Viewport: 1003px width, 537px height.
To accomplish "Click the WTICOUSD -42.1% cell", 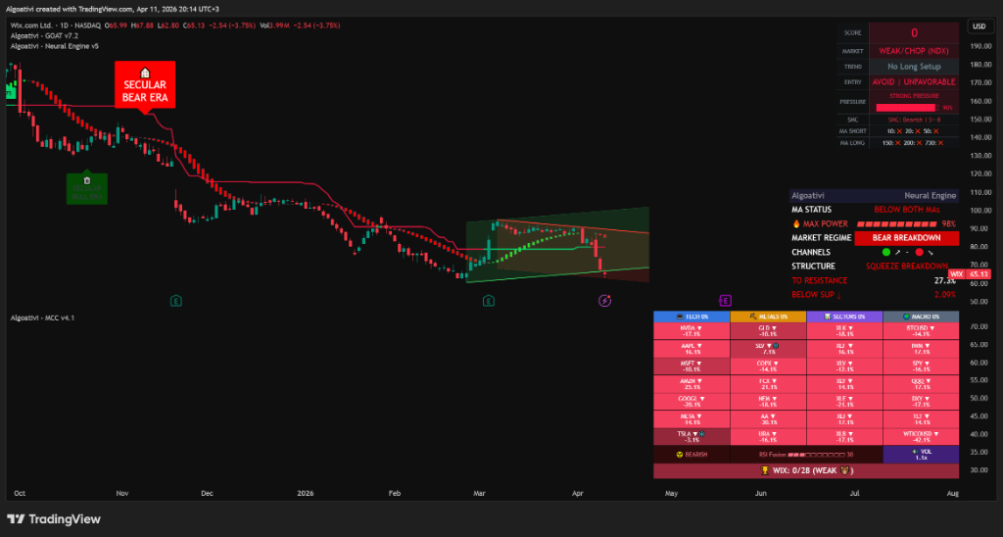I will [x=921, y=437].
